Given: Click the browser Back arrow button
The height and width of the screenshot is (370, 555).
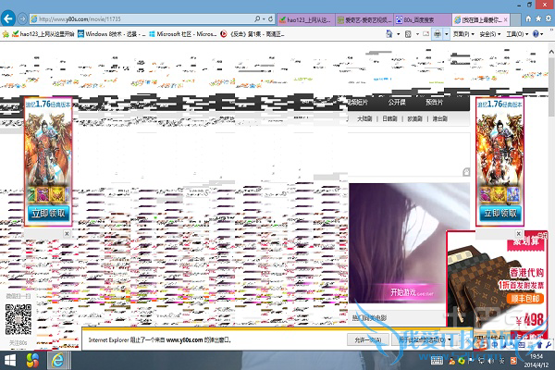Looking at the screenshot, I should click(x=12, y=18).
